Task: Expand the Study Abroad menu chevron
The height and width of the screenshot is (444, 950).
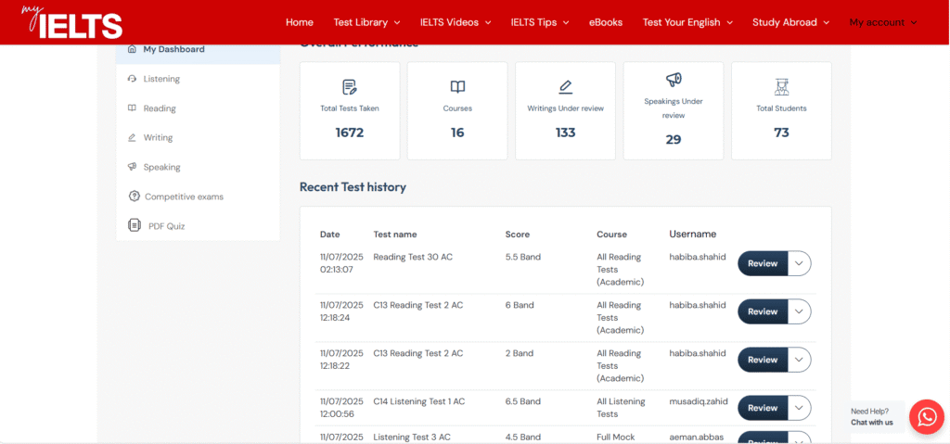Action: (x=826, y=22)
